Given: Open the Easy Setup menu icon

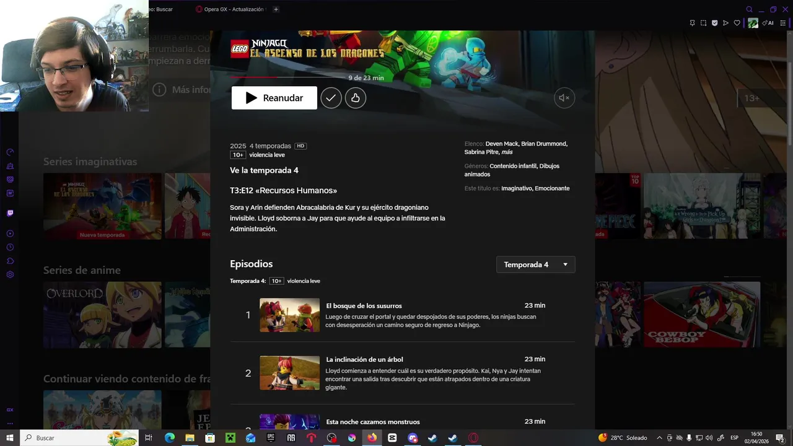Looking at the screenshot, I should (x=782, y=23).
